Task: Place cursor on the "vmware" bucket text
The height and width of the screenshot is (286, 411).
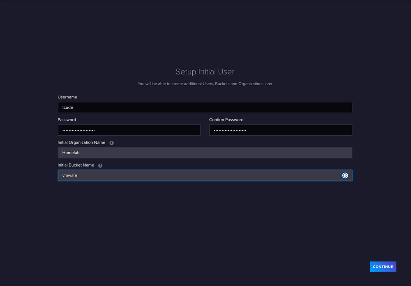Action: coord(69,175)
